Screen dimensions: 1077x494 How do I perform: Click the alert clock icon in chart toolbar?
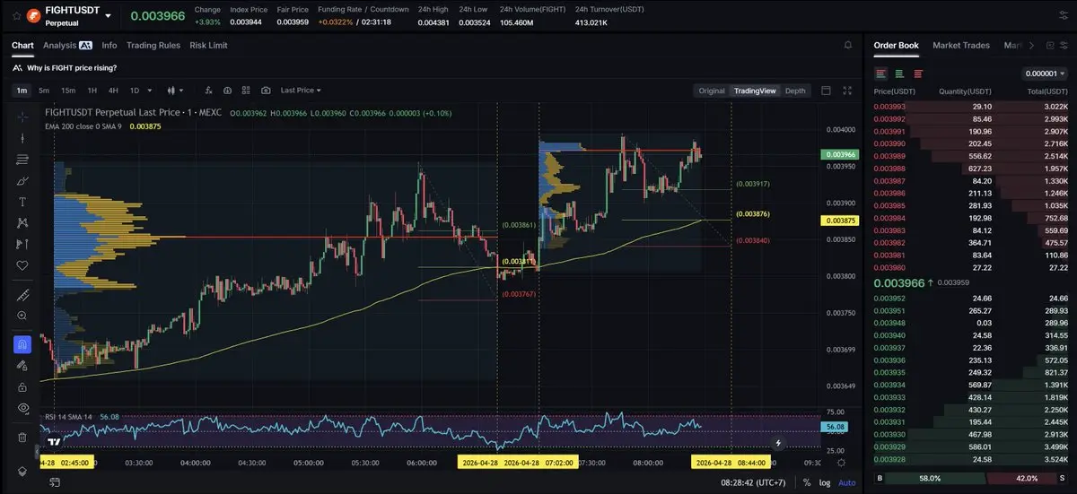point(227,90)
